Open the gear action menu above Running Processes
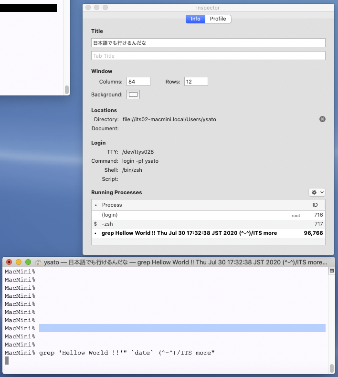 [317, 192]
